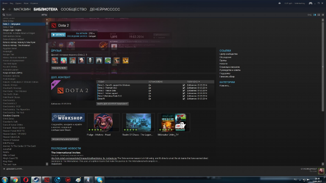The image size is (326, 183).
Task: Toggle checkbox for DotaVR
Action: tap(183, 99)
